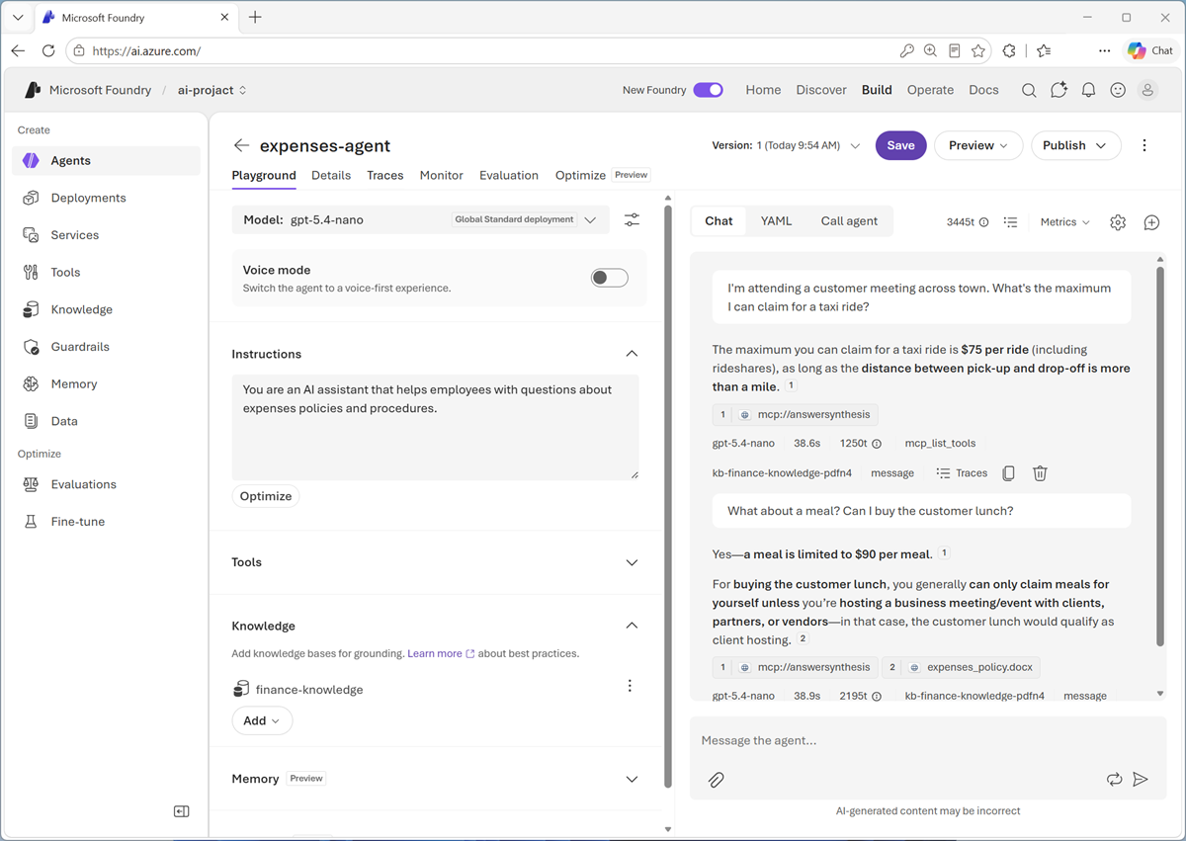Screen dimensions: 1186x841
Task: Expand the Memory section
Action: (x=632, y=779)
